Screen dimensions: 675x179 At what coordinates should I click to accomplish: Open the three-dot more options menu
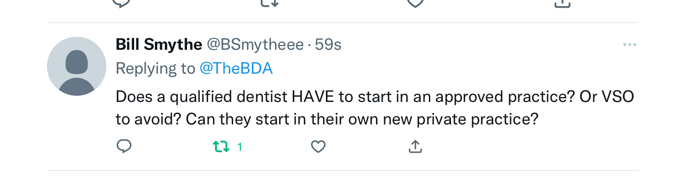(x=629, y=45)
